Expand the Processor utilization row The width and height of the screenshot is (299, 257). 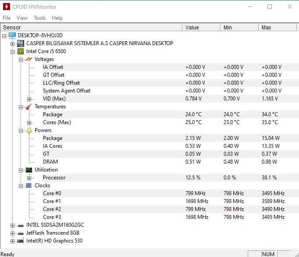pyautogui.click(x=29, y=178)
